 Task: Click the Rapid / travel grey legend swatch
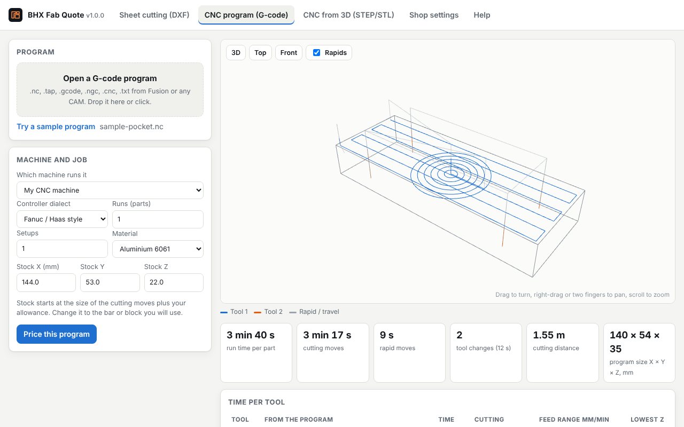tap(293, 312)
